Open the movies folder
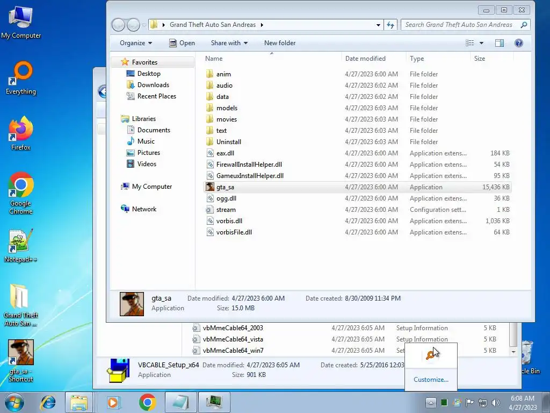This screenshot has height=413, width=550. (358, 119)
